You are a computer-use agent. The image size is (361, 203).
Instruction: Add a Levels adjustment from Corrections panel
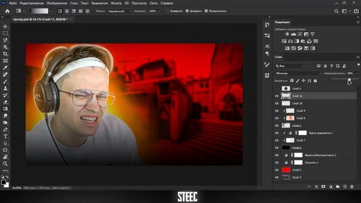pos(293,34)
